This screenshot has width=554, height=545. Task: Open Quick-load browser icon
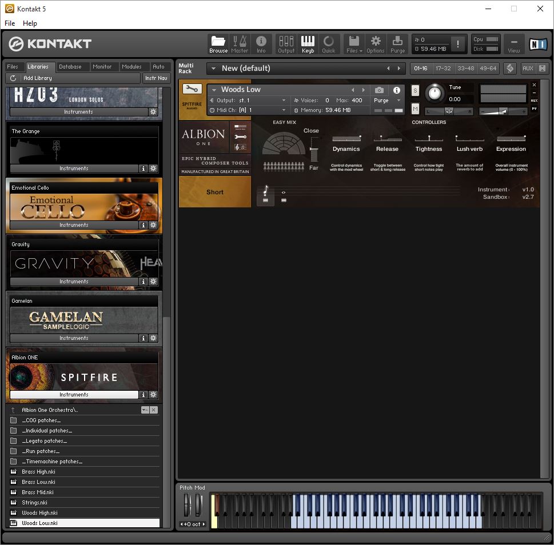click(329, 44)
